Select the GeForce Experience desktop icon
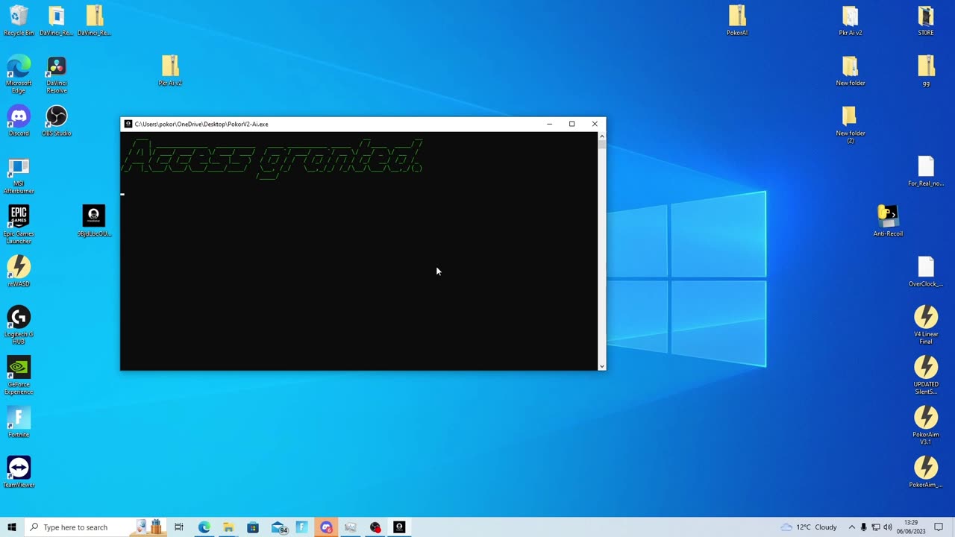Viewport: 955px width, 537px height. (x=19, y=376)
